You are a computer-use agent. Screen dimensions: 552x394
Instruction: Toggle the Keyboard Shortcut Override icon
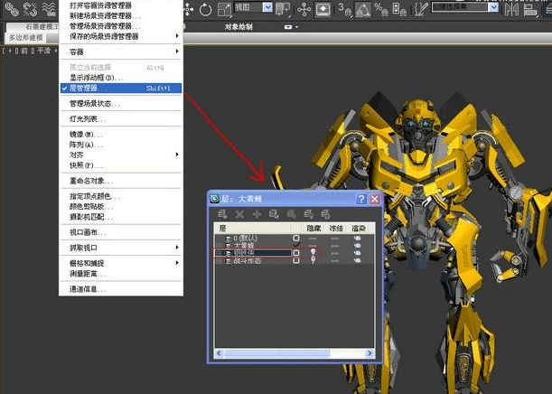coord(323,10)
